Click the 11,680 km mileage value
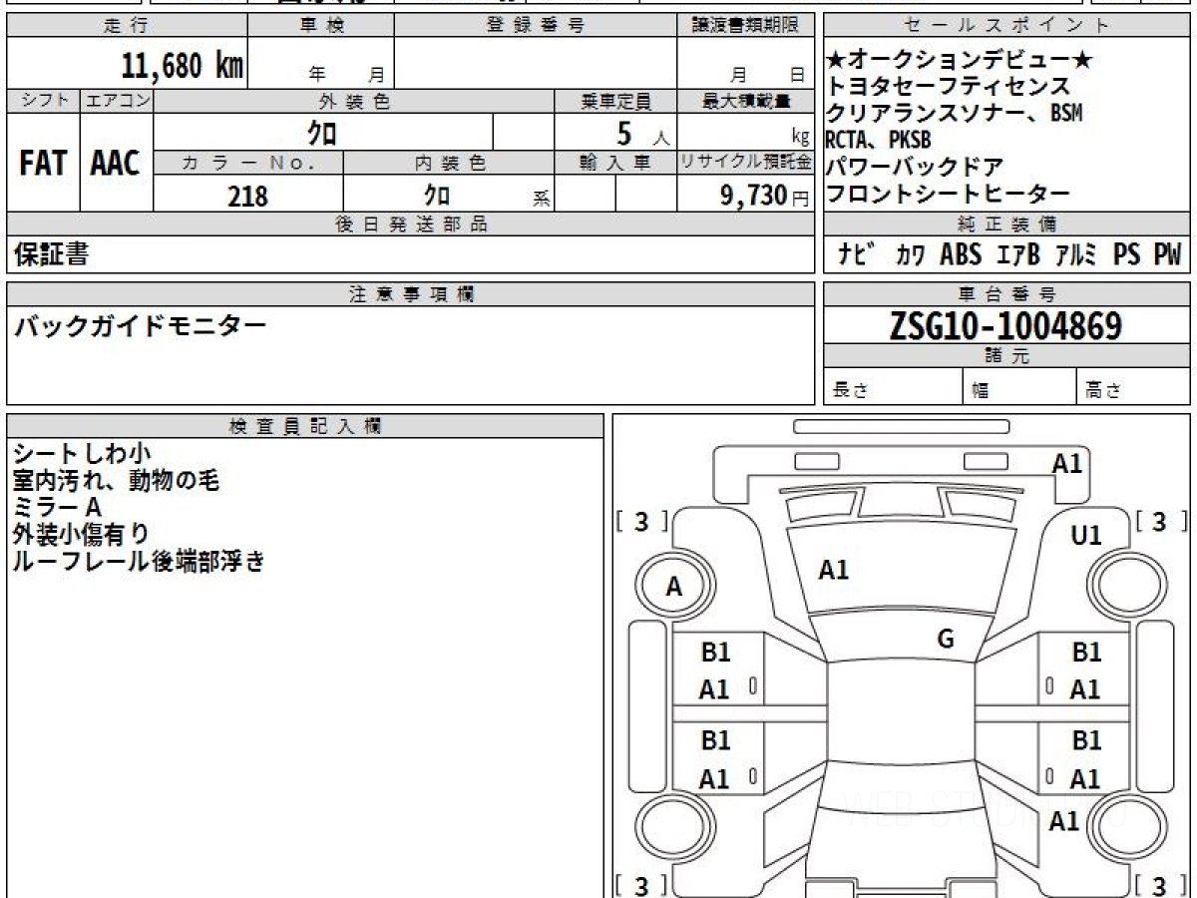The height and width of the screenshot is (898, 1197). point(183,66)
